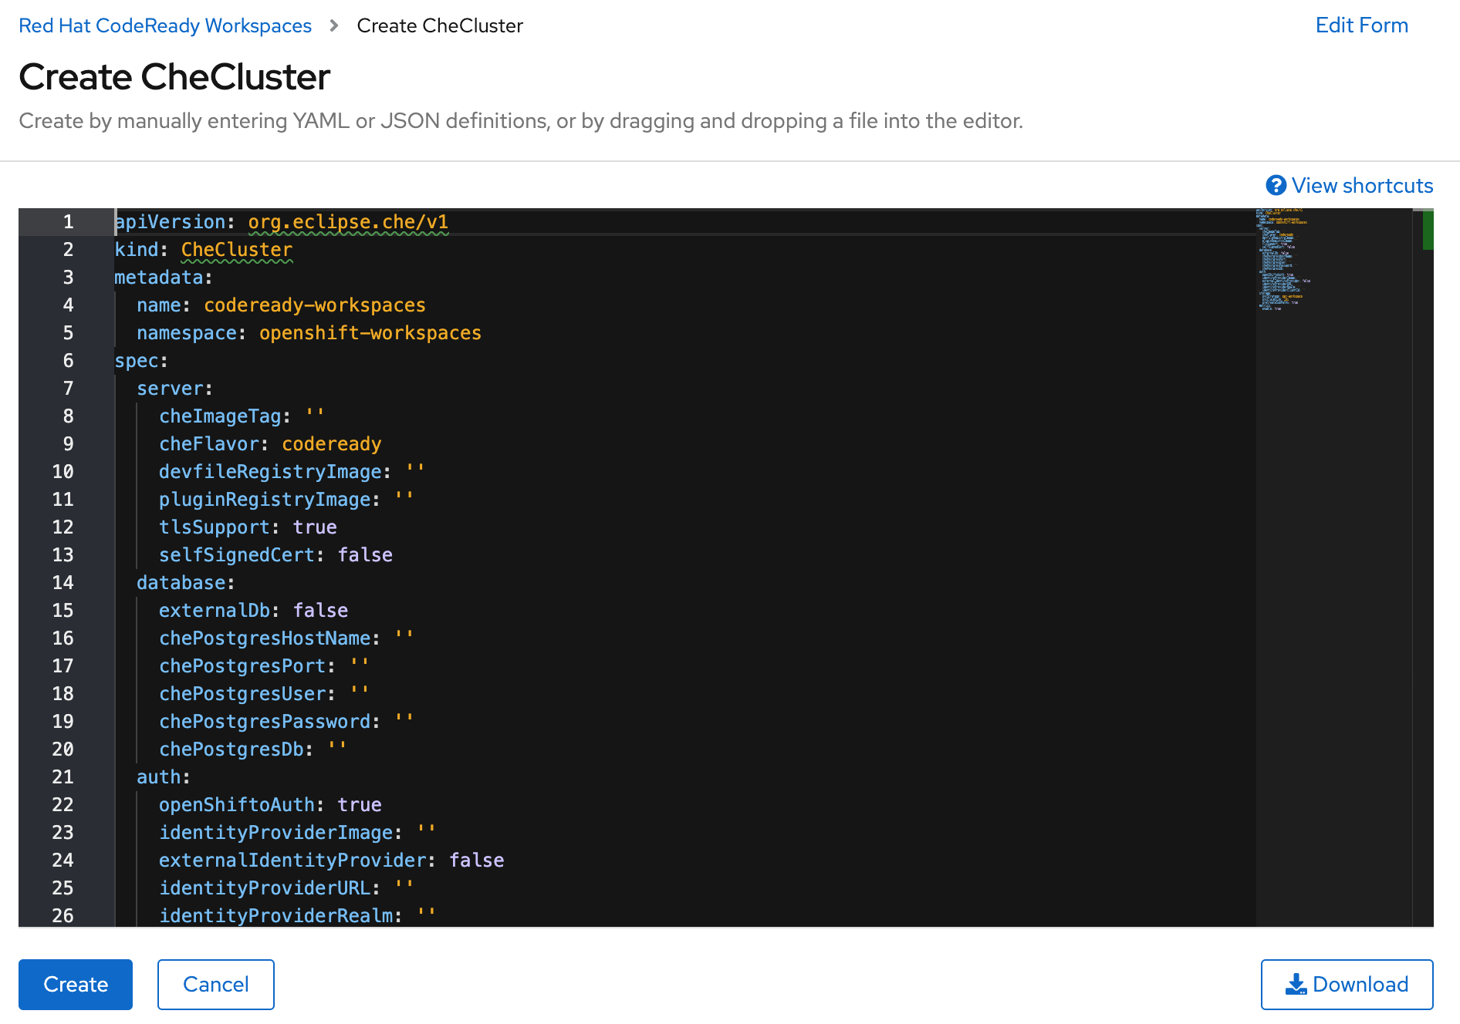
Task: Click the Create button
Action: (x=76, y=985)
